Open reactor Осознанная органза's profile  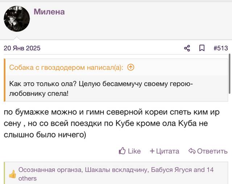point(50,170)
